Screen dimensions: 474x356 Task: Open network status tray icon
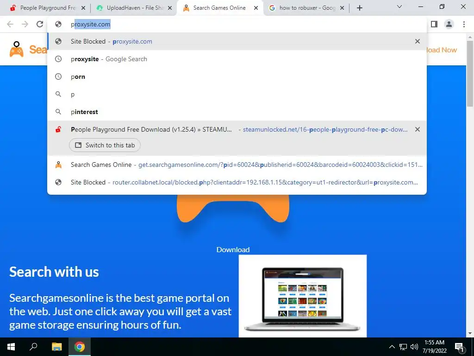tap(403, 347)
